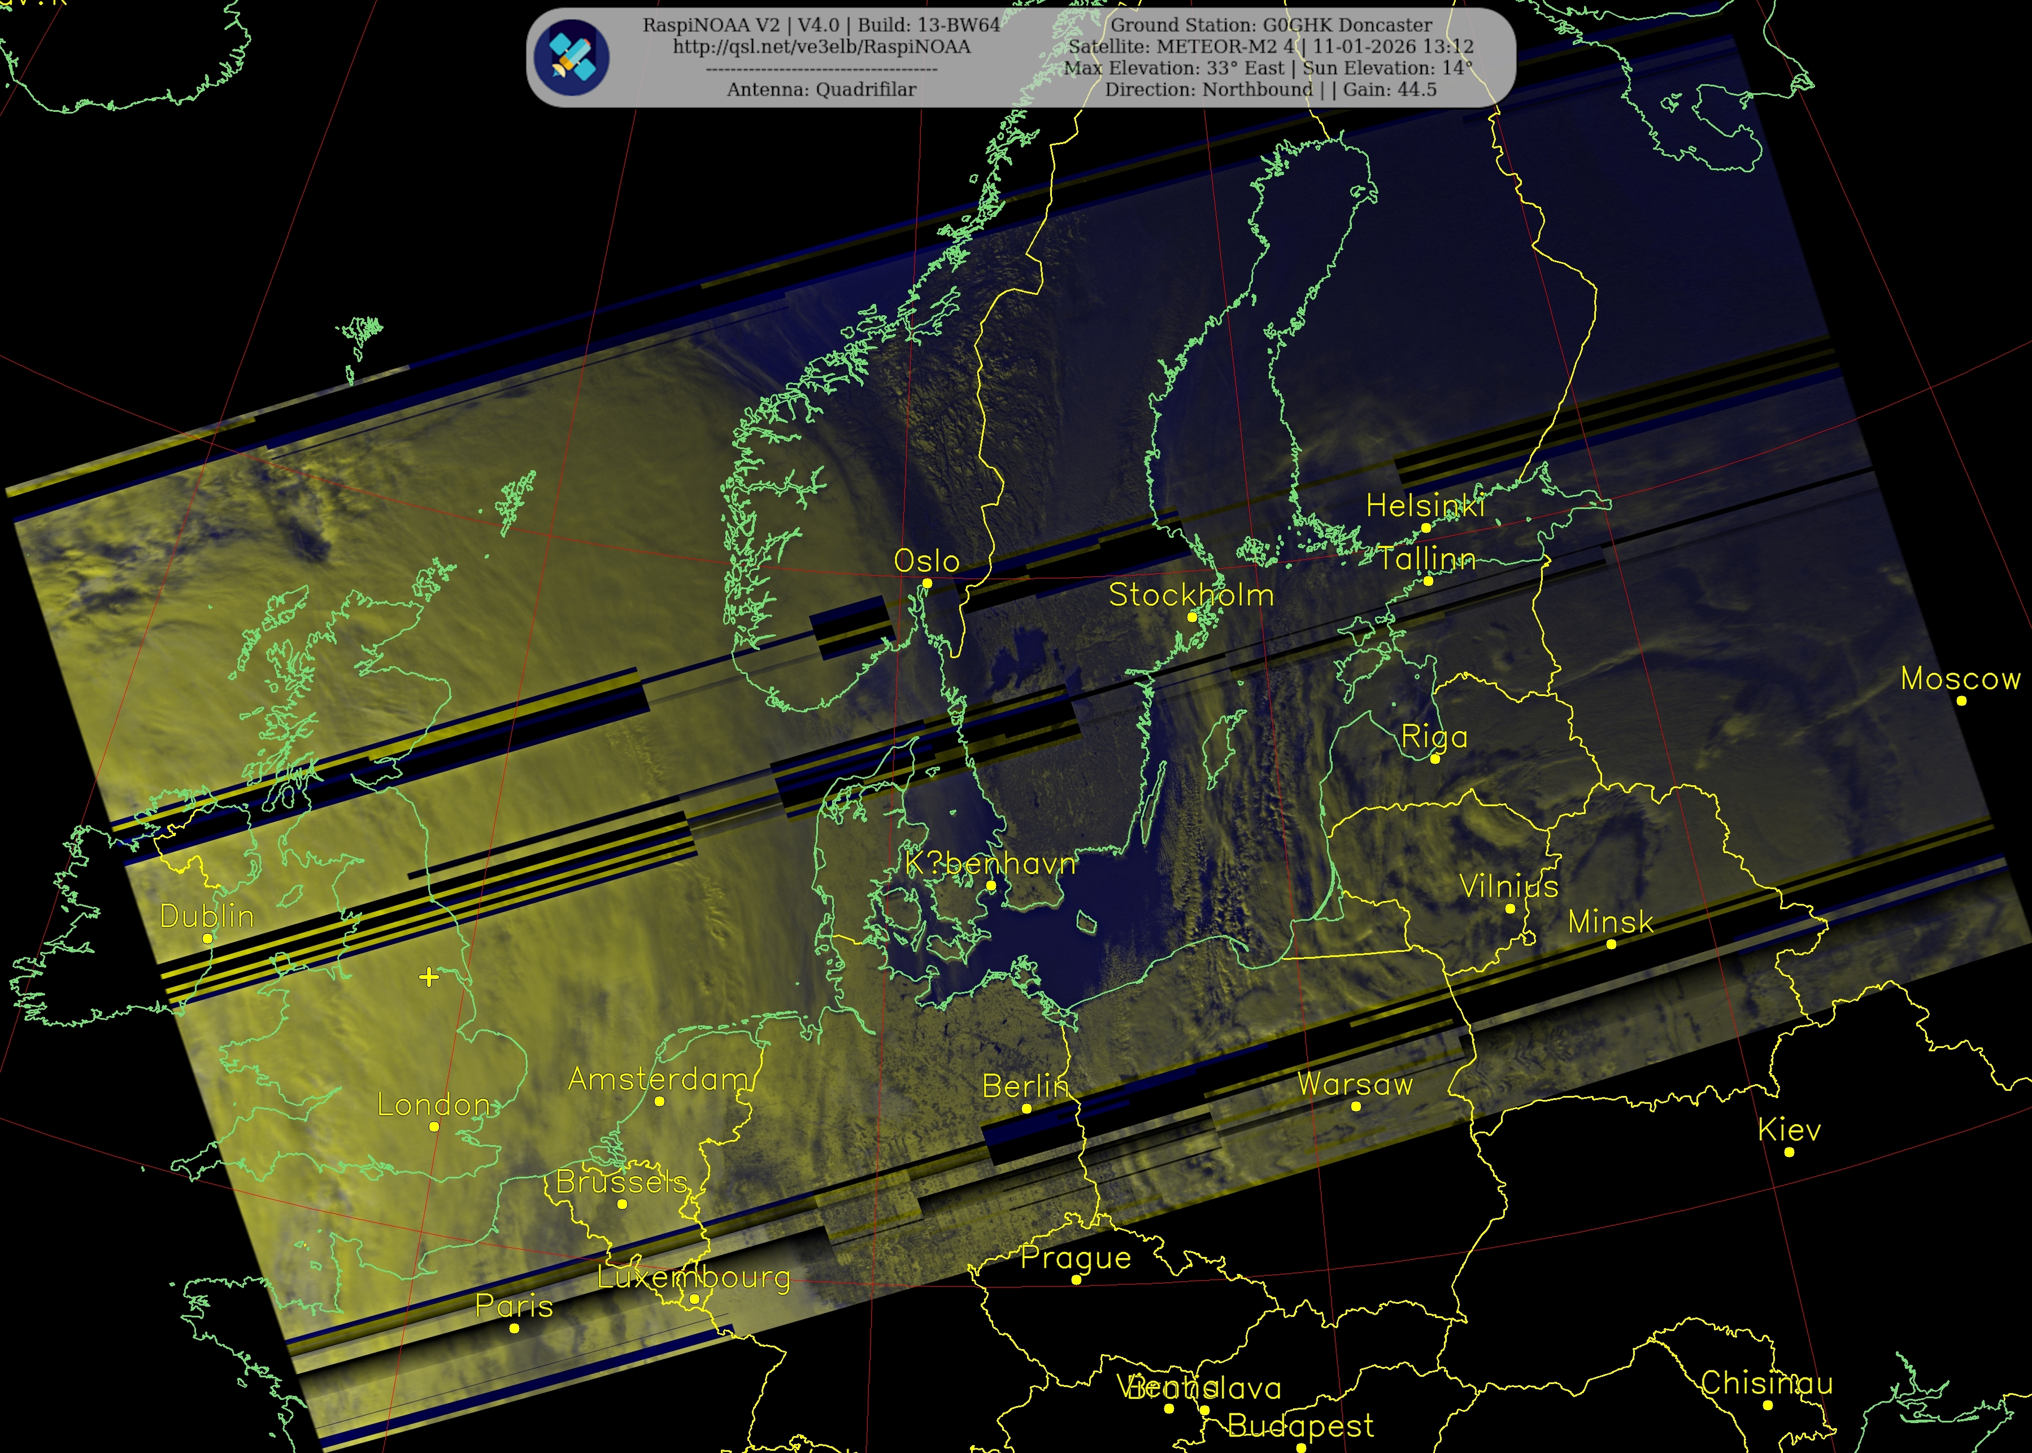Image resolution: width=2032 pixels, height=1453 pixels.
Task: Click the Stockholm city marker dot
Action: point(1192,617)
